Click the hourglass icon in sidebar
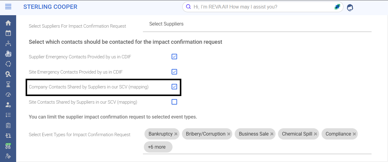This screenshot has width=388, height=162. point(8,84)
